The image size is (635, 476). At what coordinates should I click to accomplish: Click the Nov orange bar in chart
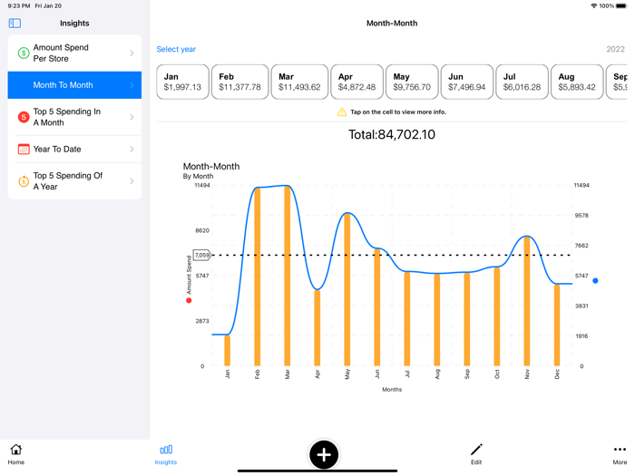(x=527, y=301)
